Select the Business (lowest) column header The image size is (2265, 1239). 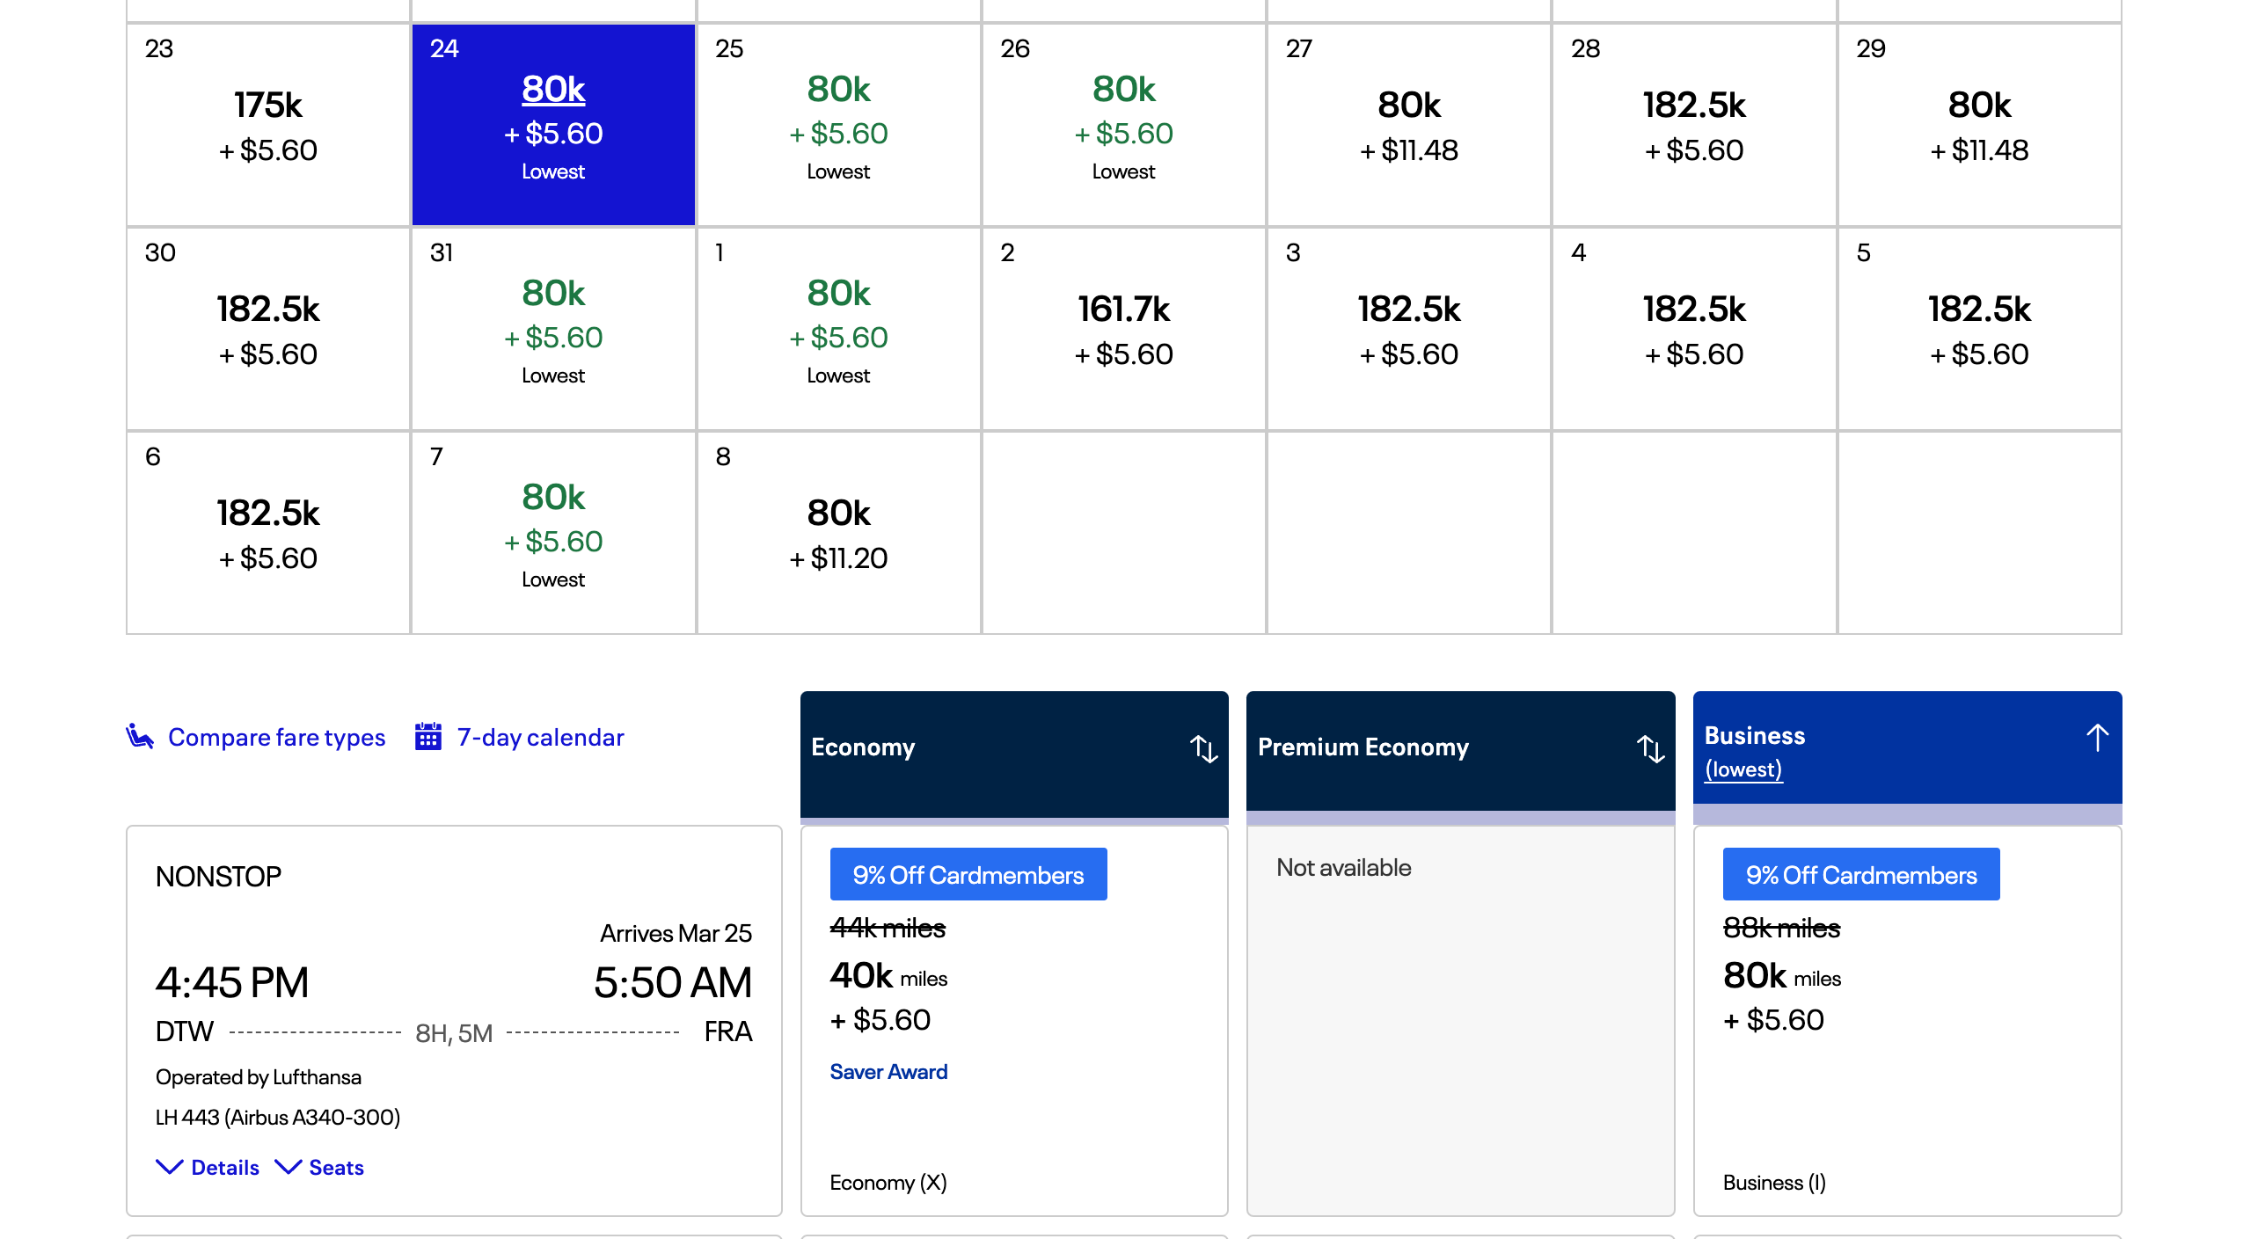1882,749
